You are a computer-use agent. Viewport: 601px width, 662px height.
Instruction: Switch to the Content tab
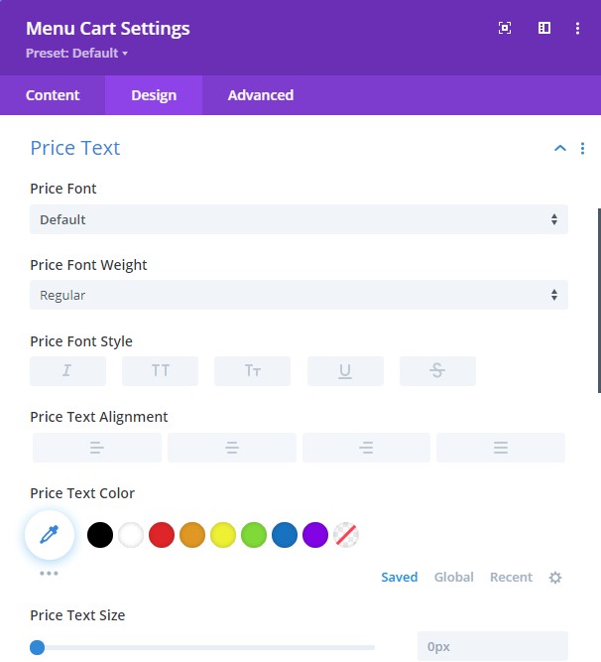coord(53,95)
